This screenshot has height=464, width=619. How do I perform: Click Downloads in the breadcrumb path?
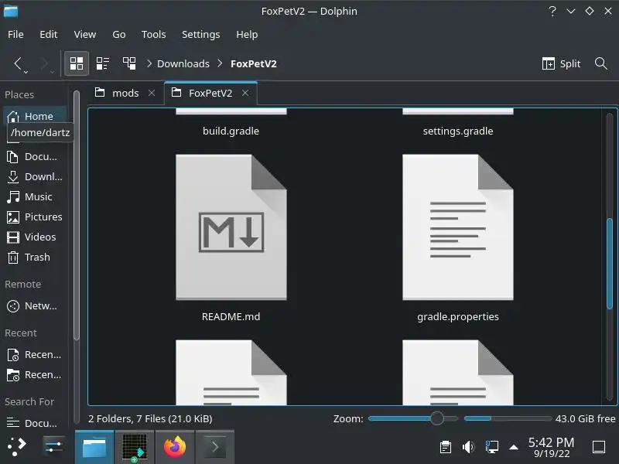click(x=183, y=63)
